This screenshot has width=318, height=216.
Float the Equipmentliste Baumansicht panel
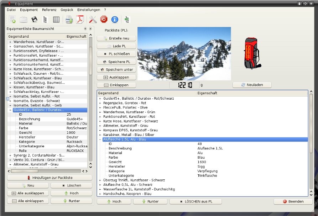tap(85, 28)
